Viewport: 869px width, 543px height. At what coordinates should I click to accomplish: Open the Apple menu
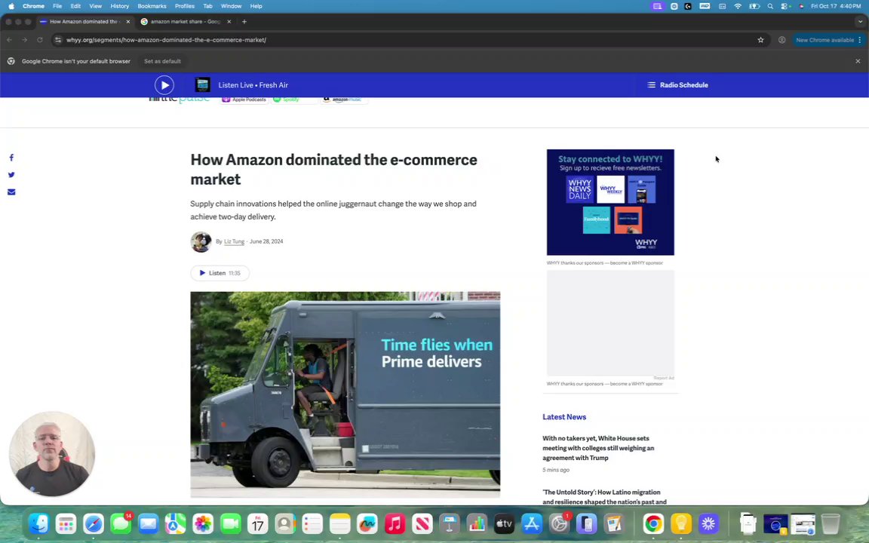click(x=11, y=6)
